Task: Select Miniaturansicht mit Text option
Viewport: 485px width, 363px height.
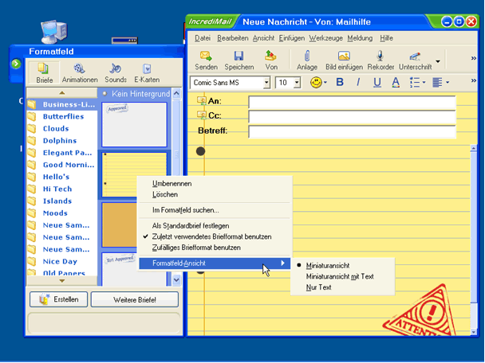Action: pyautogui.click(x=340, y=276)
